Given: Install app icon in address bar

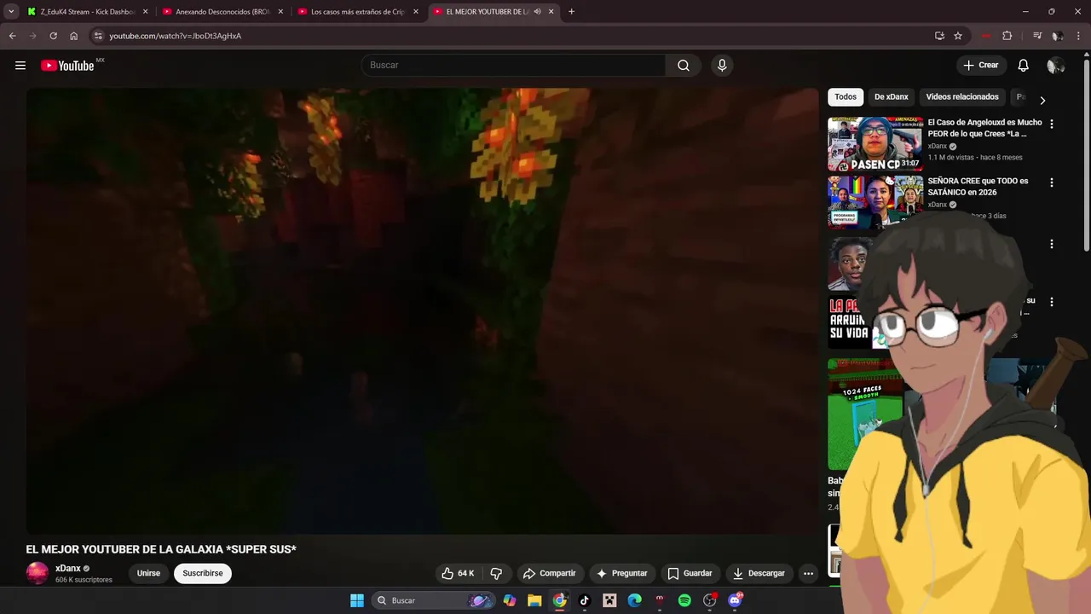Looking at the screenshot, I should tap(939, 36).
